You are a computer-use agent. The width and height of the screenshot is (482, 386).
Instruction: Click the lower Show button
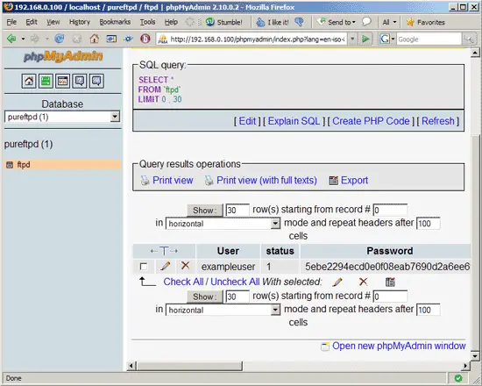[204, 297]
